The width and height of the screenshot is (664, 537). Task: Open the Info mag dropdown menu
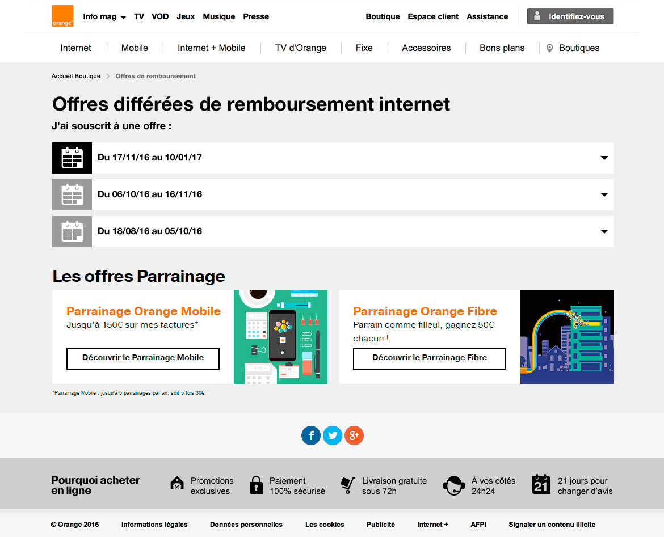pos(104,17)
